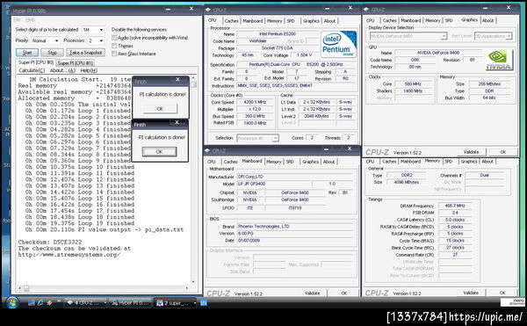Click OK in CPU-Z Mainboard window
527x326 pixels.
(x=343, y=293)
